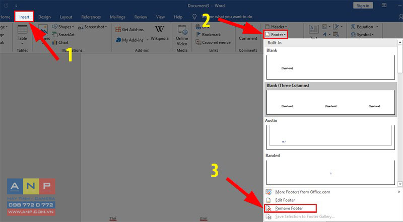
Task: Click the Tell me lightbulb icon
Action: [x=194, y=17]
